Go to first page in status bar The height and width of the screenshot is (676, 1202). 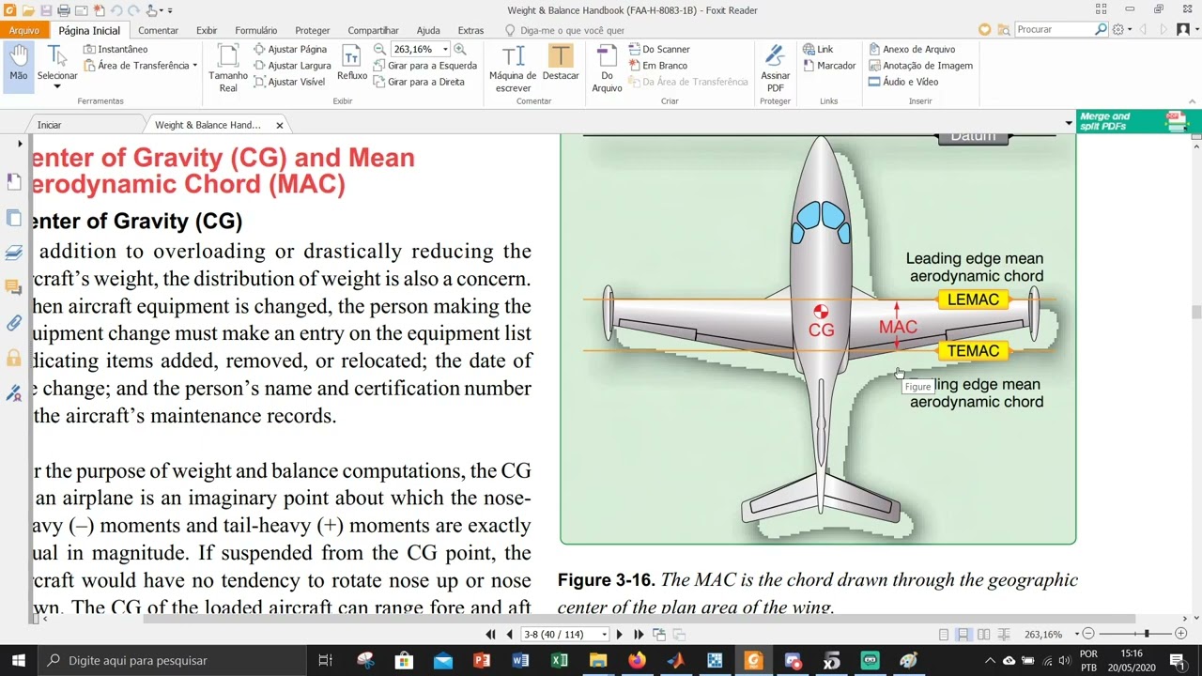point(490,635)
